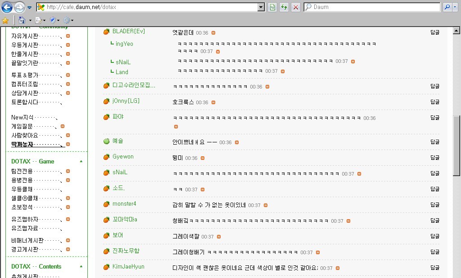Click the browser Forward arrow button
This screenshot has width=461, height=278.
[x=19, y=7]
